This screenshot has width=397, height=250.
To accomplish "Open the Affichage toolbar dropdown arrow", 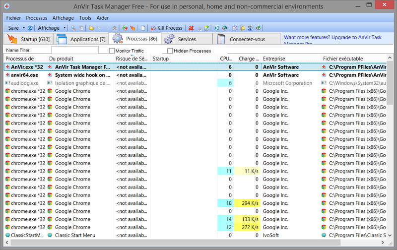I will point(65,28).
